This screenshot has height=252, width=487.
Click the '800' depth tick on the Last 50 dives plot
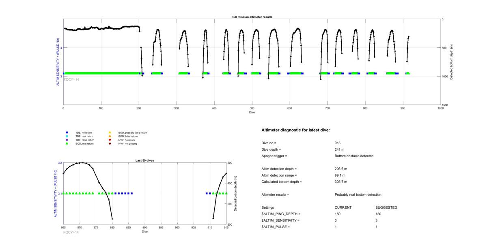231,224
